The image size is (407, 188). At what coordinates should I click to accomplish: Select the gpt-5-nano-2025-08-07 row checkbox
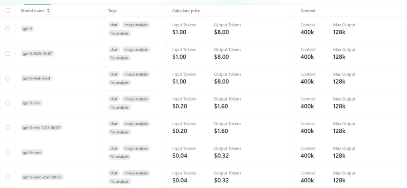coord(8,177)
